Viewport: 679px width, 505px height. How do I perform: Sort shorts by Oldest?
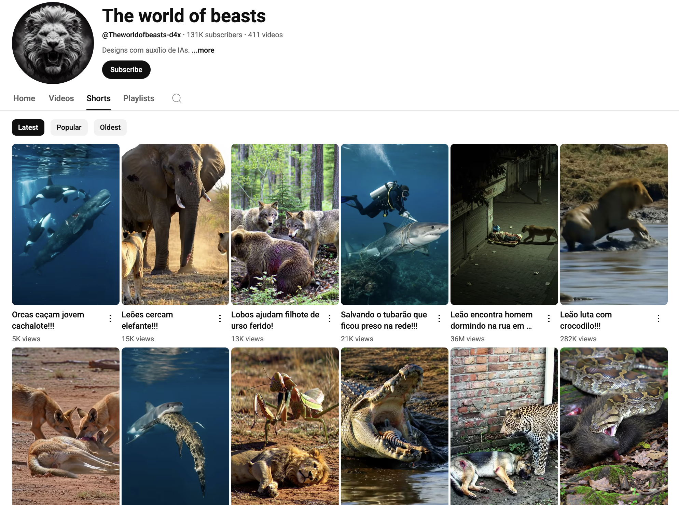pos(110,127)
